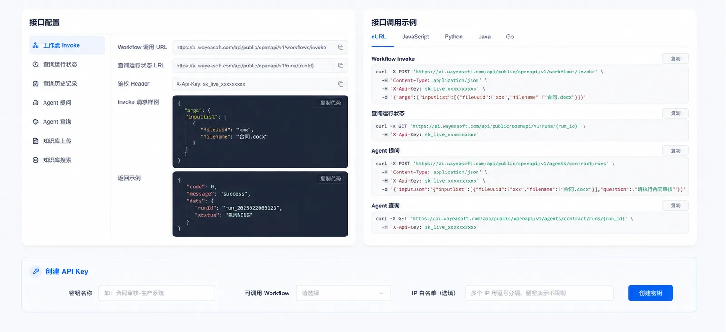This screenshot has width=726, height=332.
Task: Focus the 密钥名称 input field
Action: 157,293
